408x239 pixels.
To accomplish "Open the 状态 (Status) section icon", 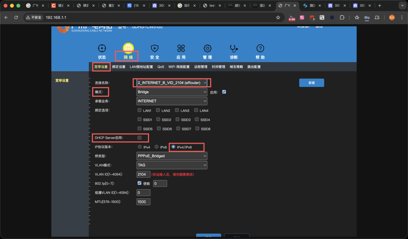I will tap(102, 48).
